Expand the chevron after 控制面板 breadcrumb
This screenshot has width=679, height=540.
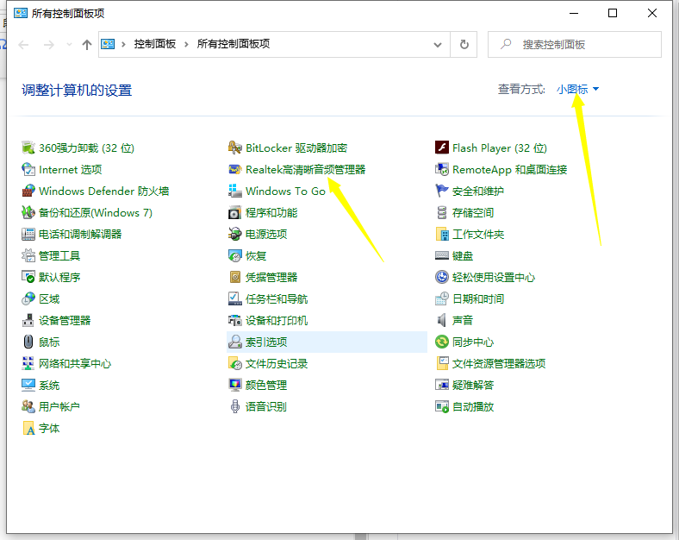point(187,44)
